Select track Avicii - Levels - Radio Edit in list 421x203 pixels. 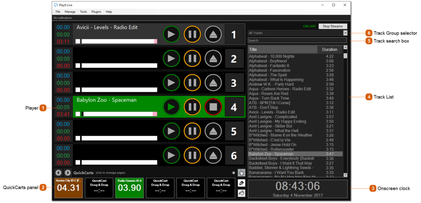[x=295, y=112]
